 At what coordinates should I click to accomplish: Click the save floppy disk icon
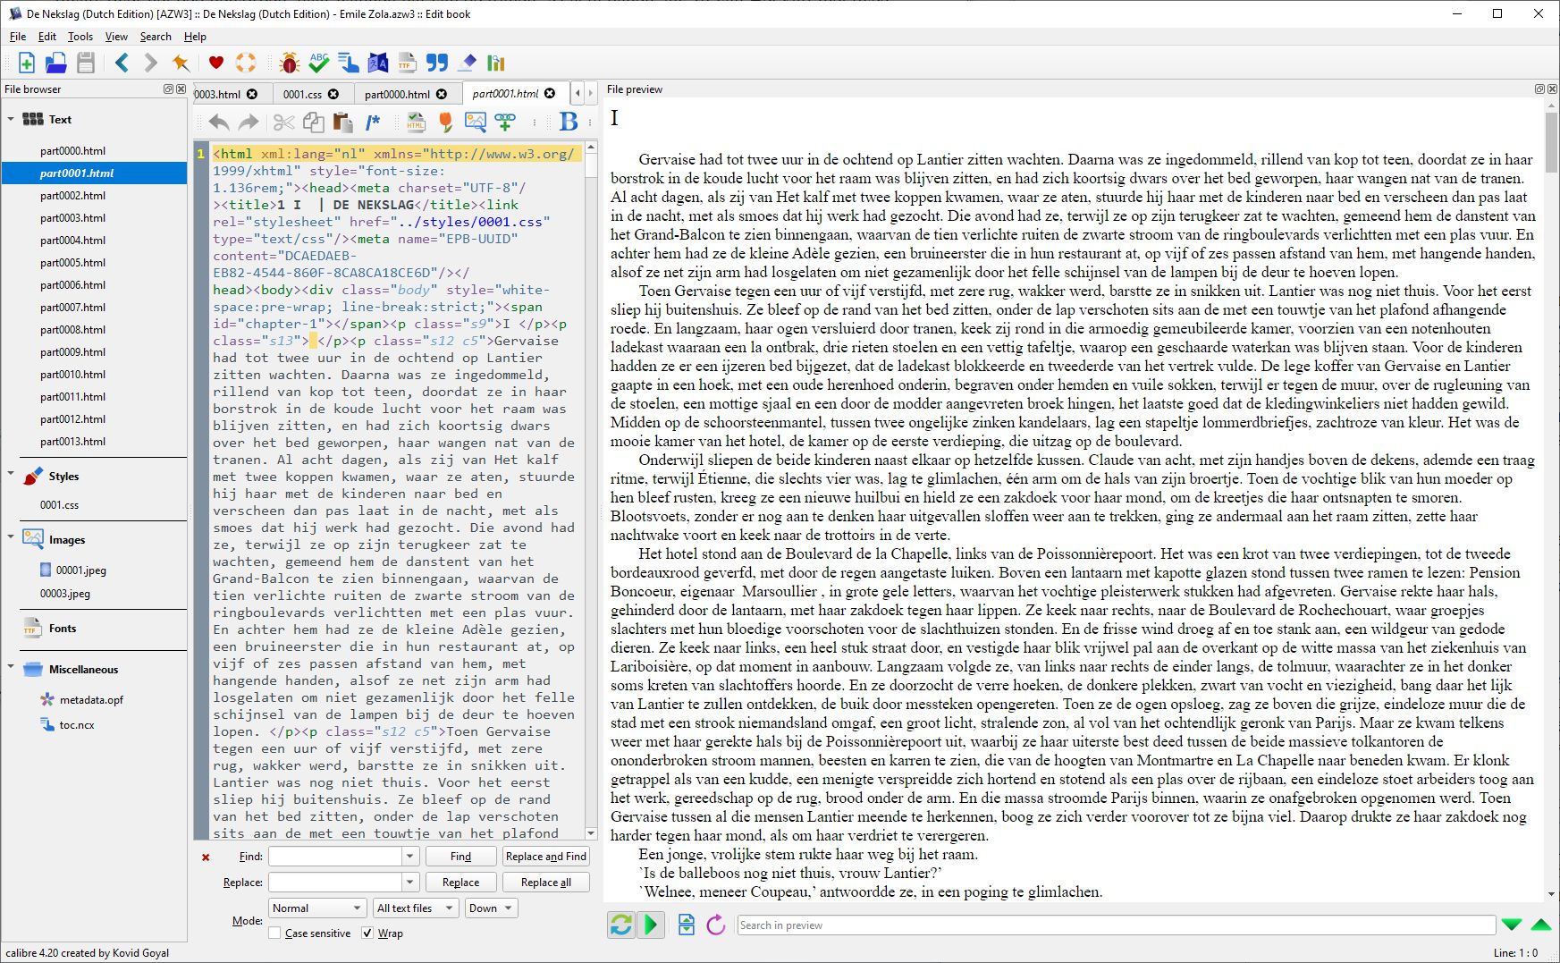(86, 63)
